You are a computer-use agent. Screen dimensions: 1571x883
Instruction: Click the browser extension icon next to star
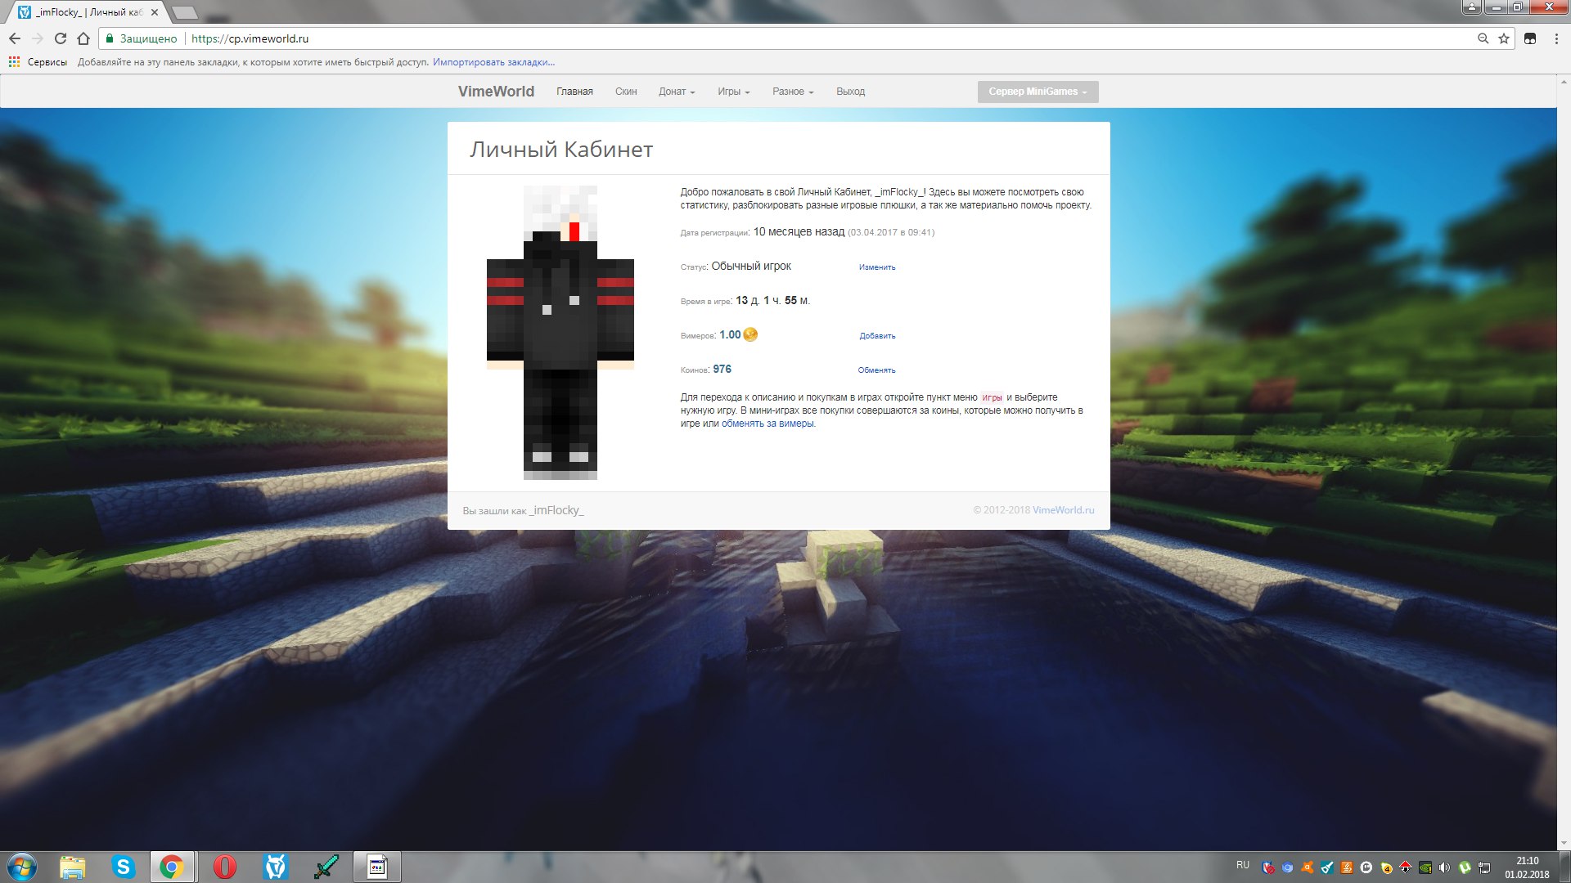1530,38
